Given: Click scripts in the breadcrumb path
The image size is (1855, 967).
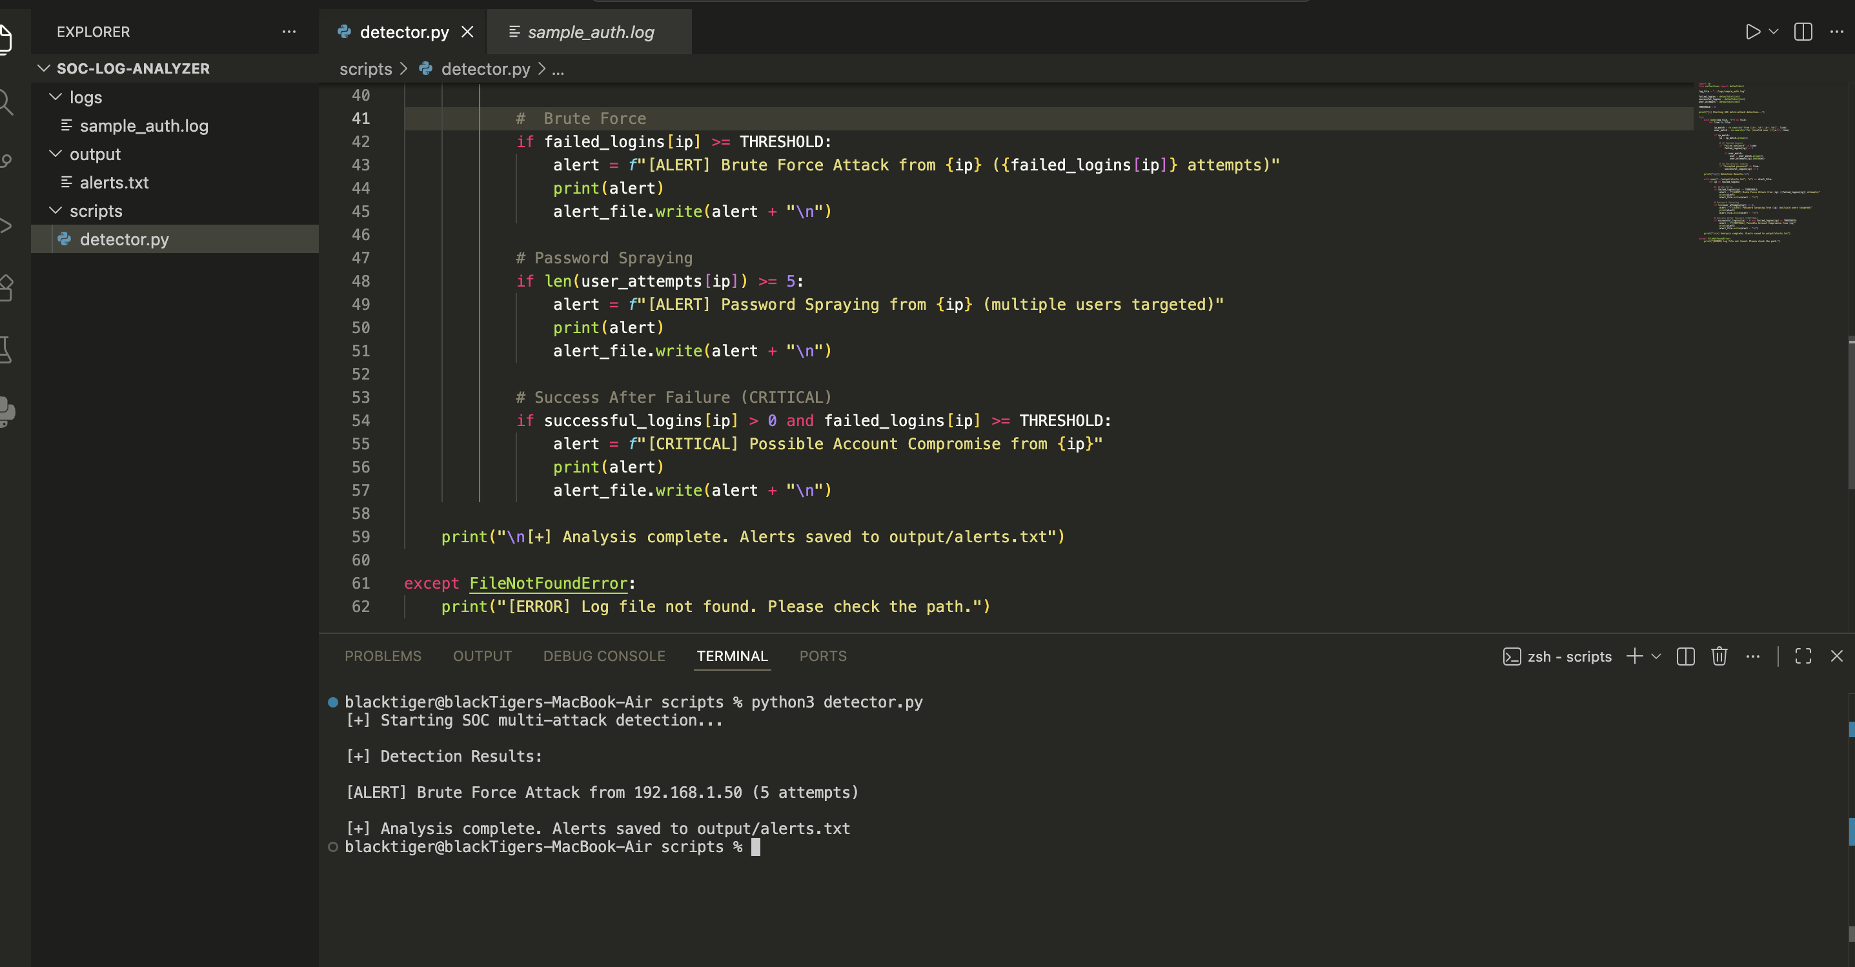Looking at the screenshot, I should pyautogui.click(x=365, y=69).
